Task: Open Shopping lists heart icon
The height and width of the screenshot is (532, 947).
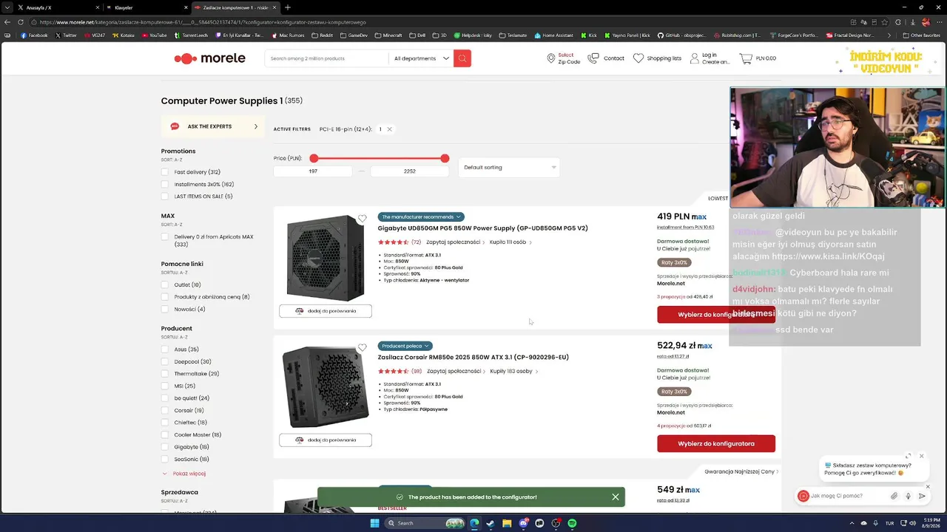Action: (638, 58)
